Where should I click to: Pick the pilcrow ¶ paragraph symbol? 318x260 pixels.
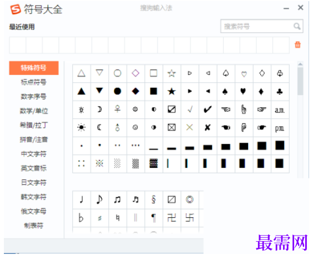(154, 218)
